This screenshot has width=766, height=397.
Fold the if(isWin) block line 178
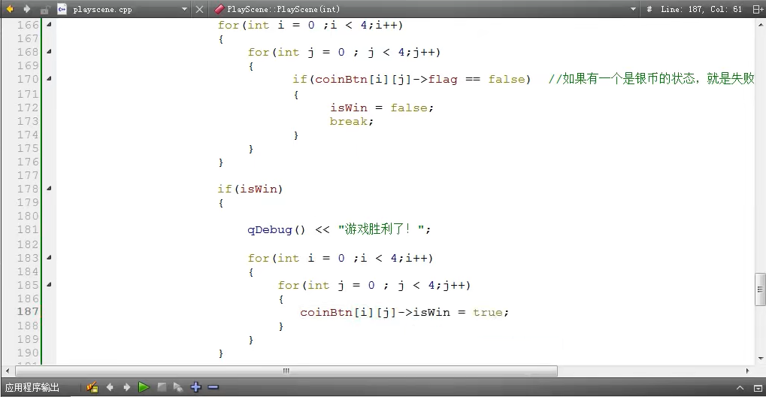click(48, 188)
